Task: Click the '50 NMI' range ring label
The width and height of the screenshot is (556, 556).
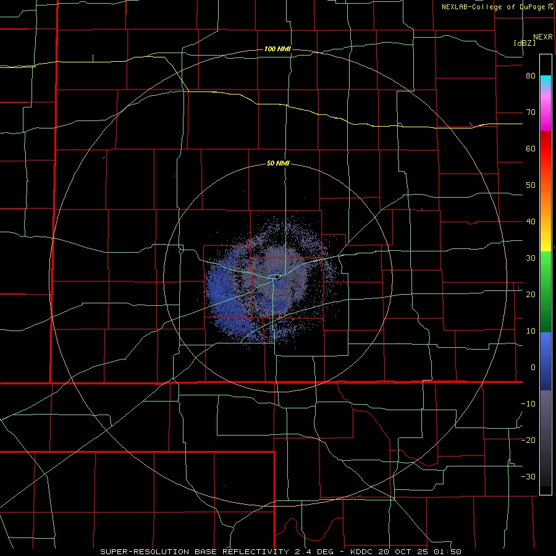Action: coord(278,164)
